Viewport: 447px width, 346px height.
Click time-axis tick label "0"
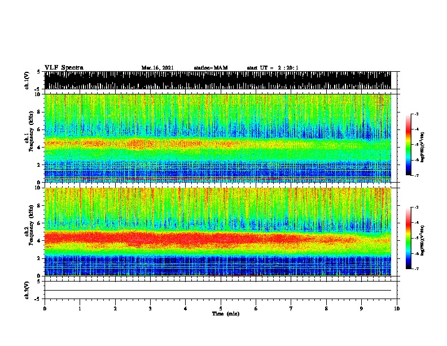coord(45,309)
